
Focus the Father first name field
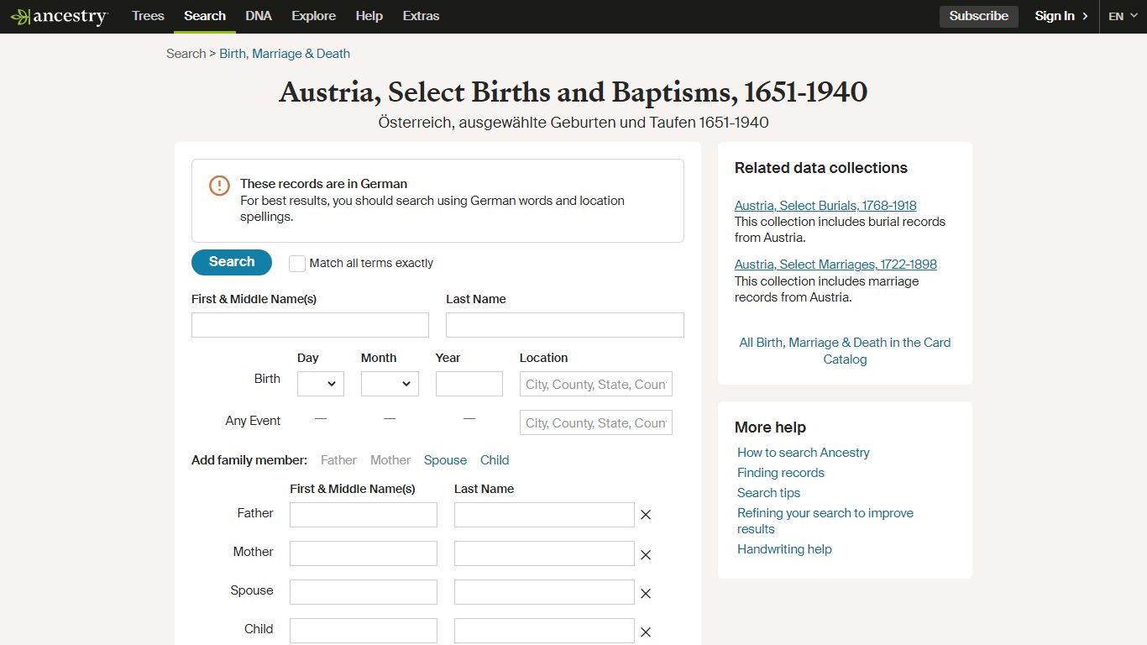tap(364, 515)
